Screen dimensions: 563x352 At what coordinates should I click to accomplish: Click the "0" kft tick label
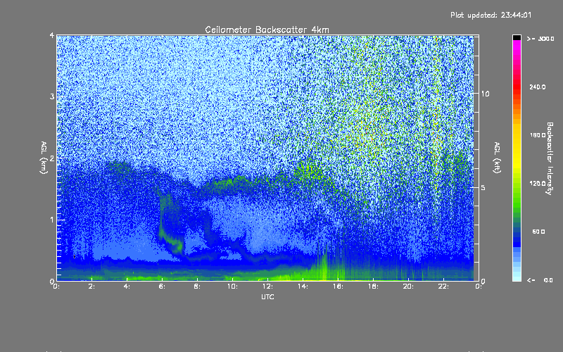tap(483, 281)
